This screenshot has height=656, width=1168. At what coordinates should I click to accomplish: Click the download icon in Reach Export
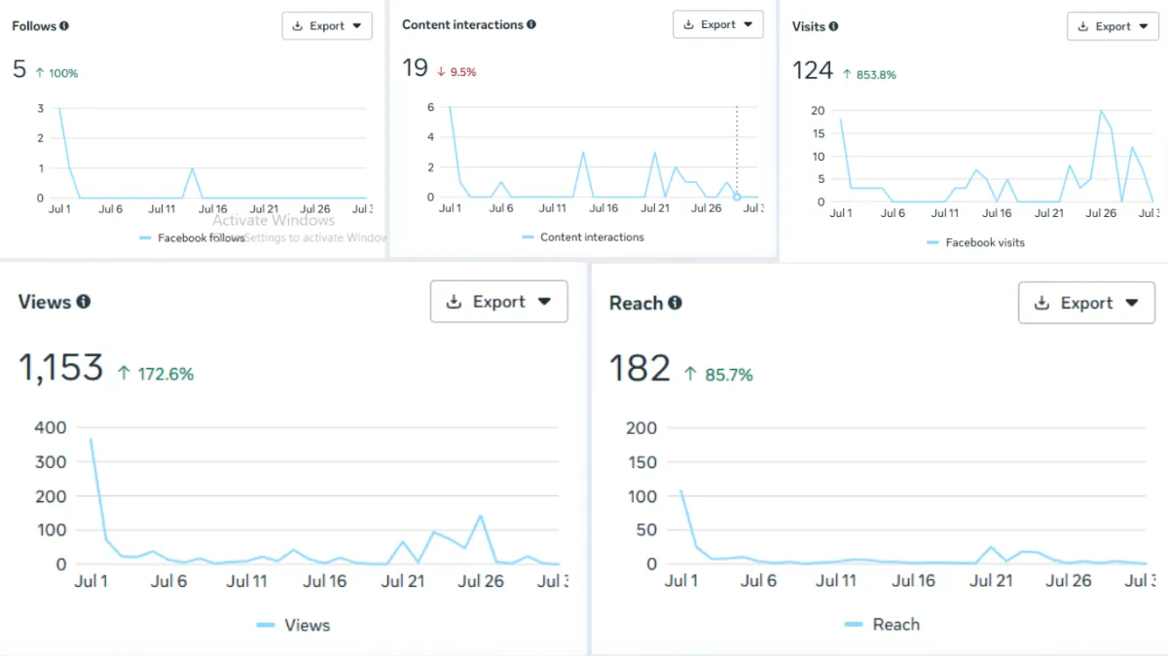click(x=1041, y=303)
